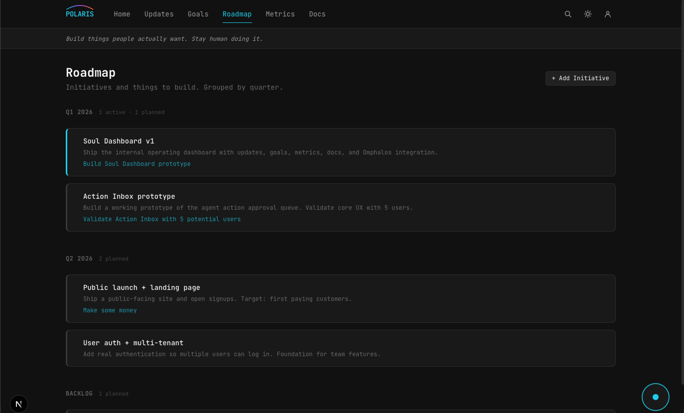Select the Roadmap tab
Viewport: 684px width, 413px height.
237,14
